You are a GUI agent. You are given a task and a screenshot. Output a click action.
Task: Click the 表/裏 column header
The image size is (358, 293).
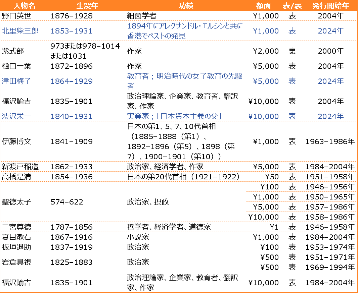pos(292,5)
